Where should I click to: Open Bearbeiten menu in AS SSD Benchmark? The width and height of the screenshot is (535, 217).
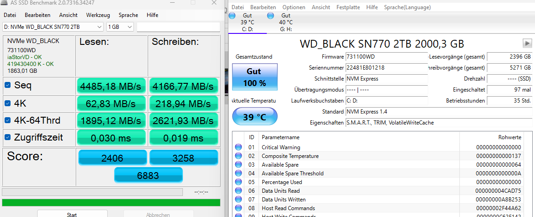[38, 15]
